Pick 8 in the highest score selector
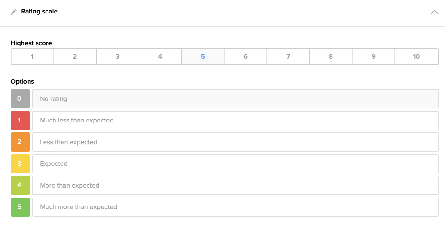The height and width of the screenshot is (227, 445). 331,57
